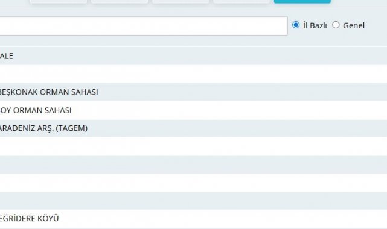The width and height of the screenshot is (387, 229).
Task: Click the blank row directly above EĞRİDERE KÖYÜ
Action: click(x=193, y=201)
